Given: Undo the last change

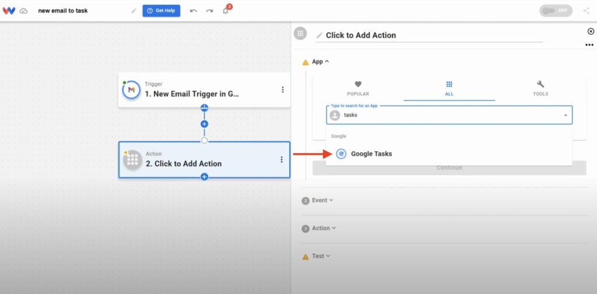Looking at the screenshot, I should (x=194, y=10).
